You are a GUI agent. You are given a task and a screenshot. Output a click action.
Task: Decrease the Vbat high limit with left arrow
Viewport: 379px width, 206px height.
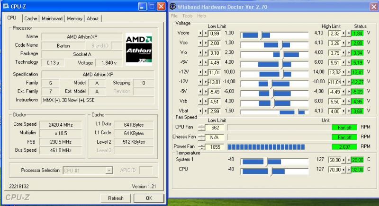tap(343, 112)
